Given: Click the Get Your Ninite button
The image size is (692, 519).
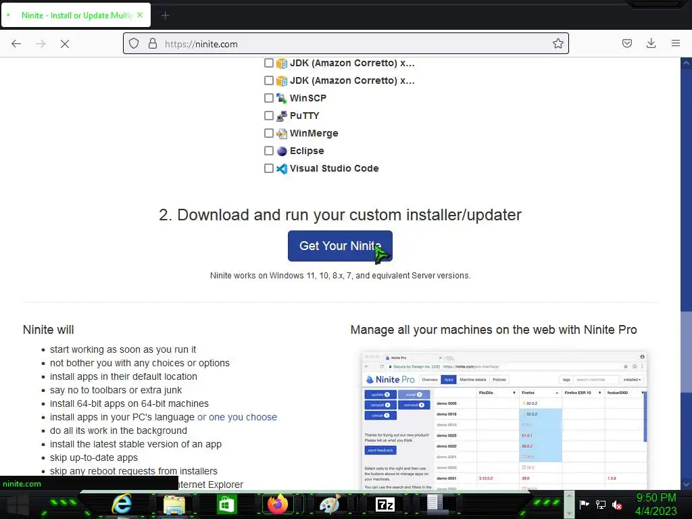Looking at the screenshot, I should click(340, 246).
